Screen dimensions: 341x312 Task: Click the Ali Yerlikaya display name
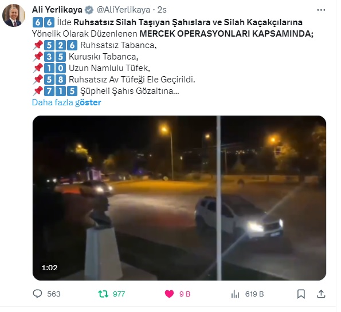(57, 10)
